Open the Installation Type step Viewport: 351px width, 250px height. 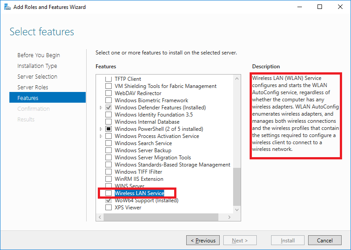point(37,66)
